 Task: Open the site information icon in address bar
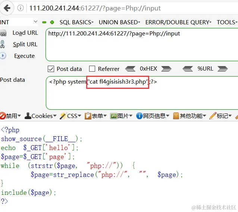21,8
